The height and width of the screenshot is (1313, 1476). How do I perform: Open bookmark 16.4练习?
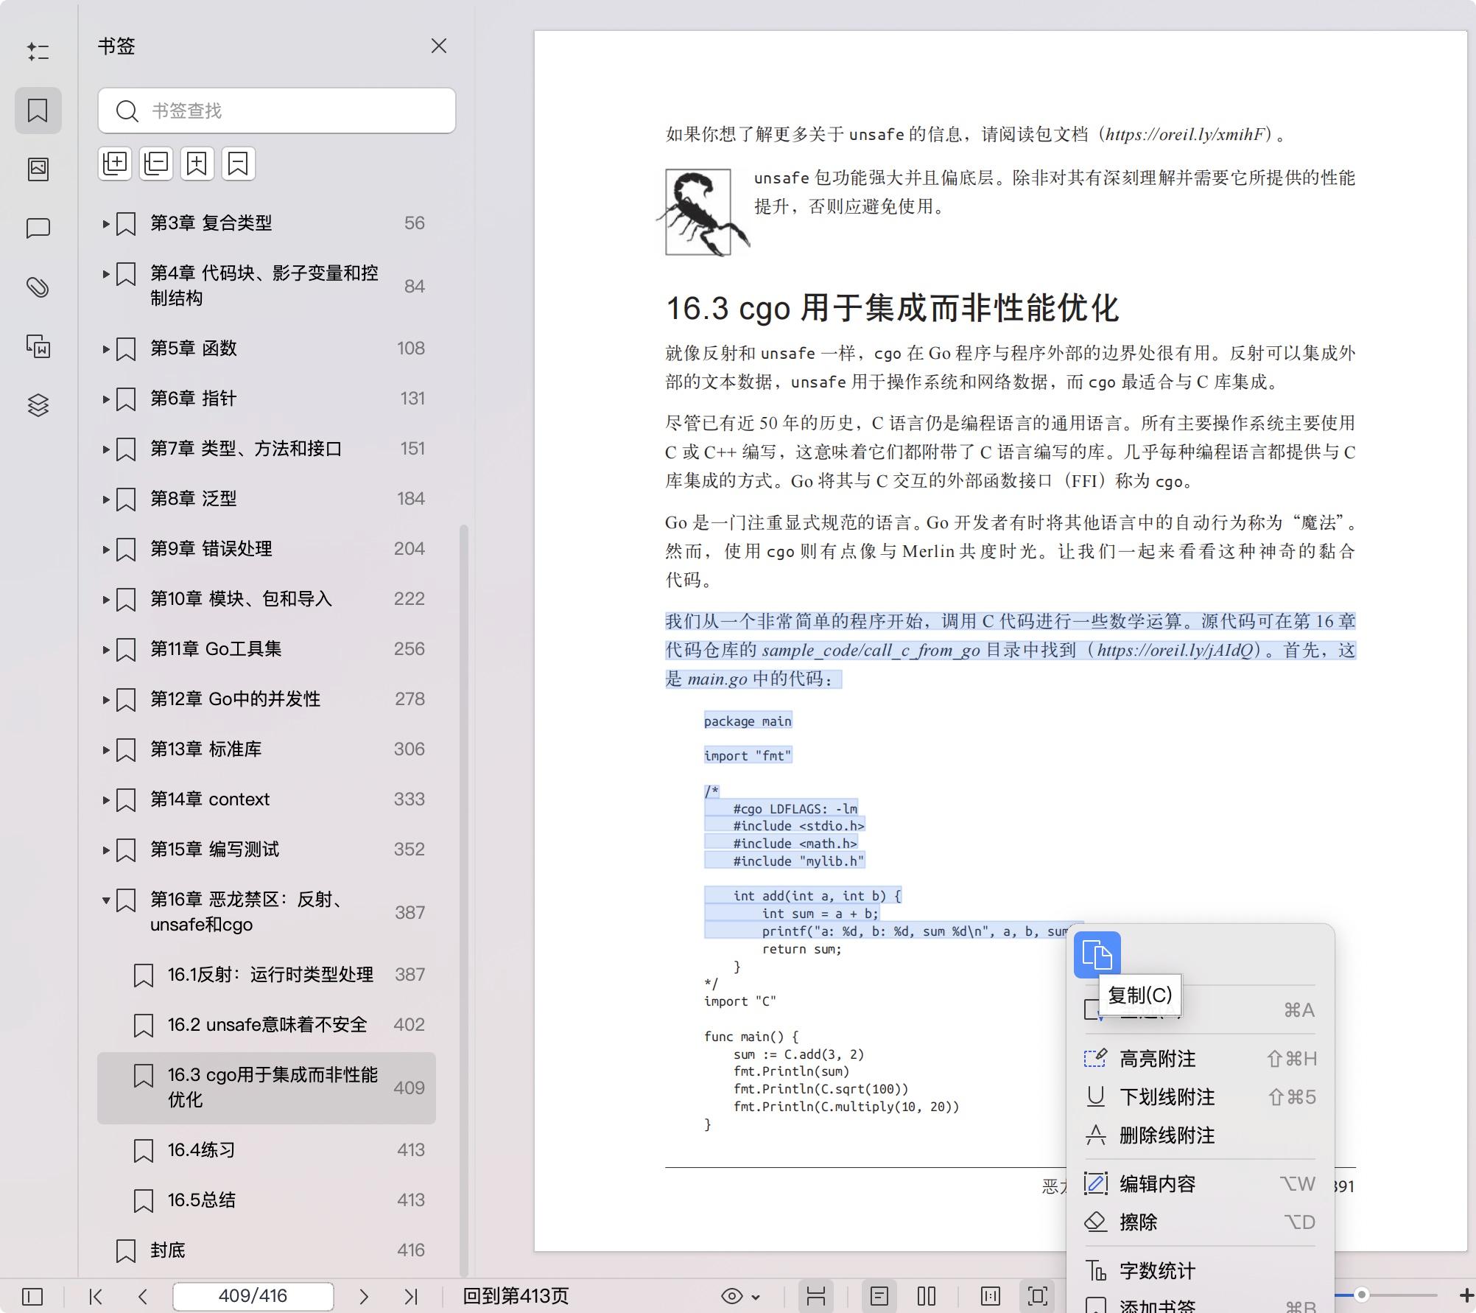pos(201,1149)
